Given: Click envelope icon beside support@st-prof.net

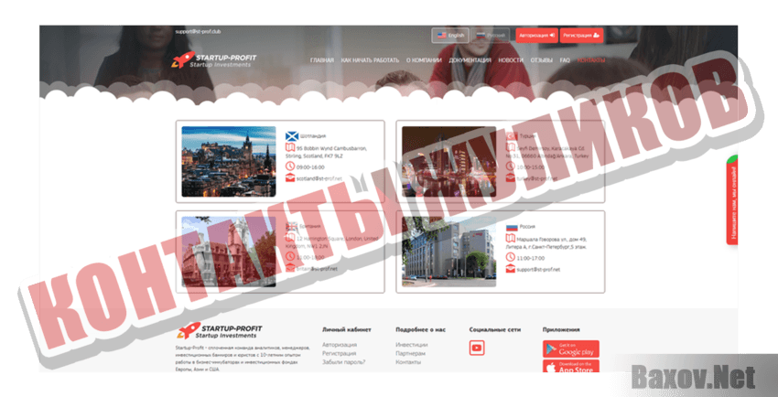Looking at the screenshot, I should (x=511, y=269).
